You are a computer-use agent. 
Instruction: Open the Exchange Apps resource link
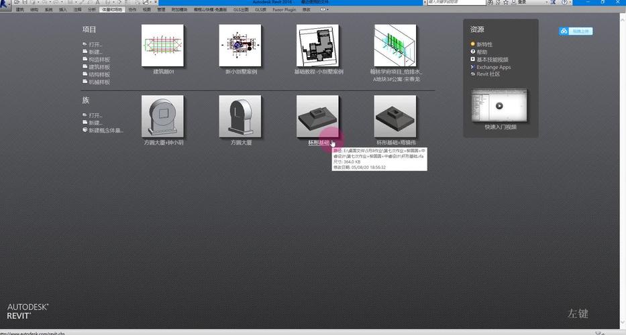click(493, 67)
